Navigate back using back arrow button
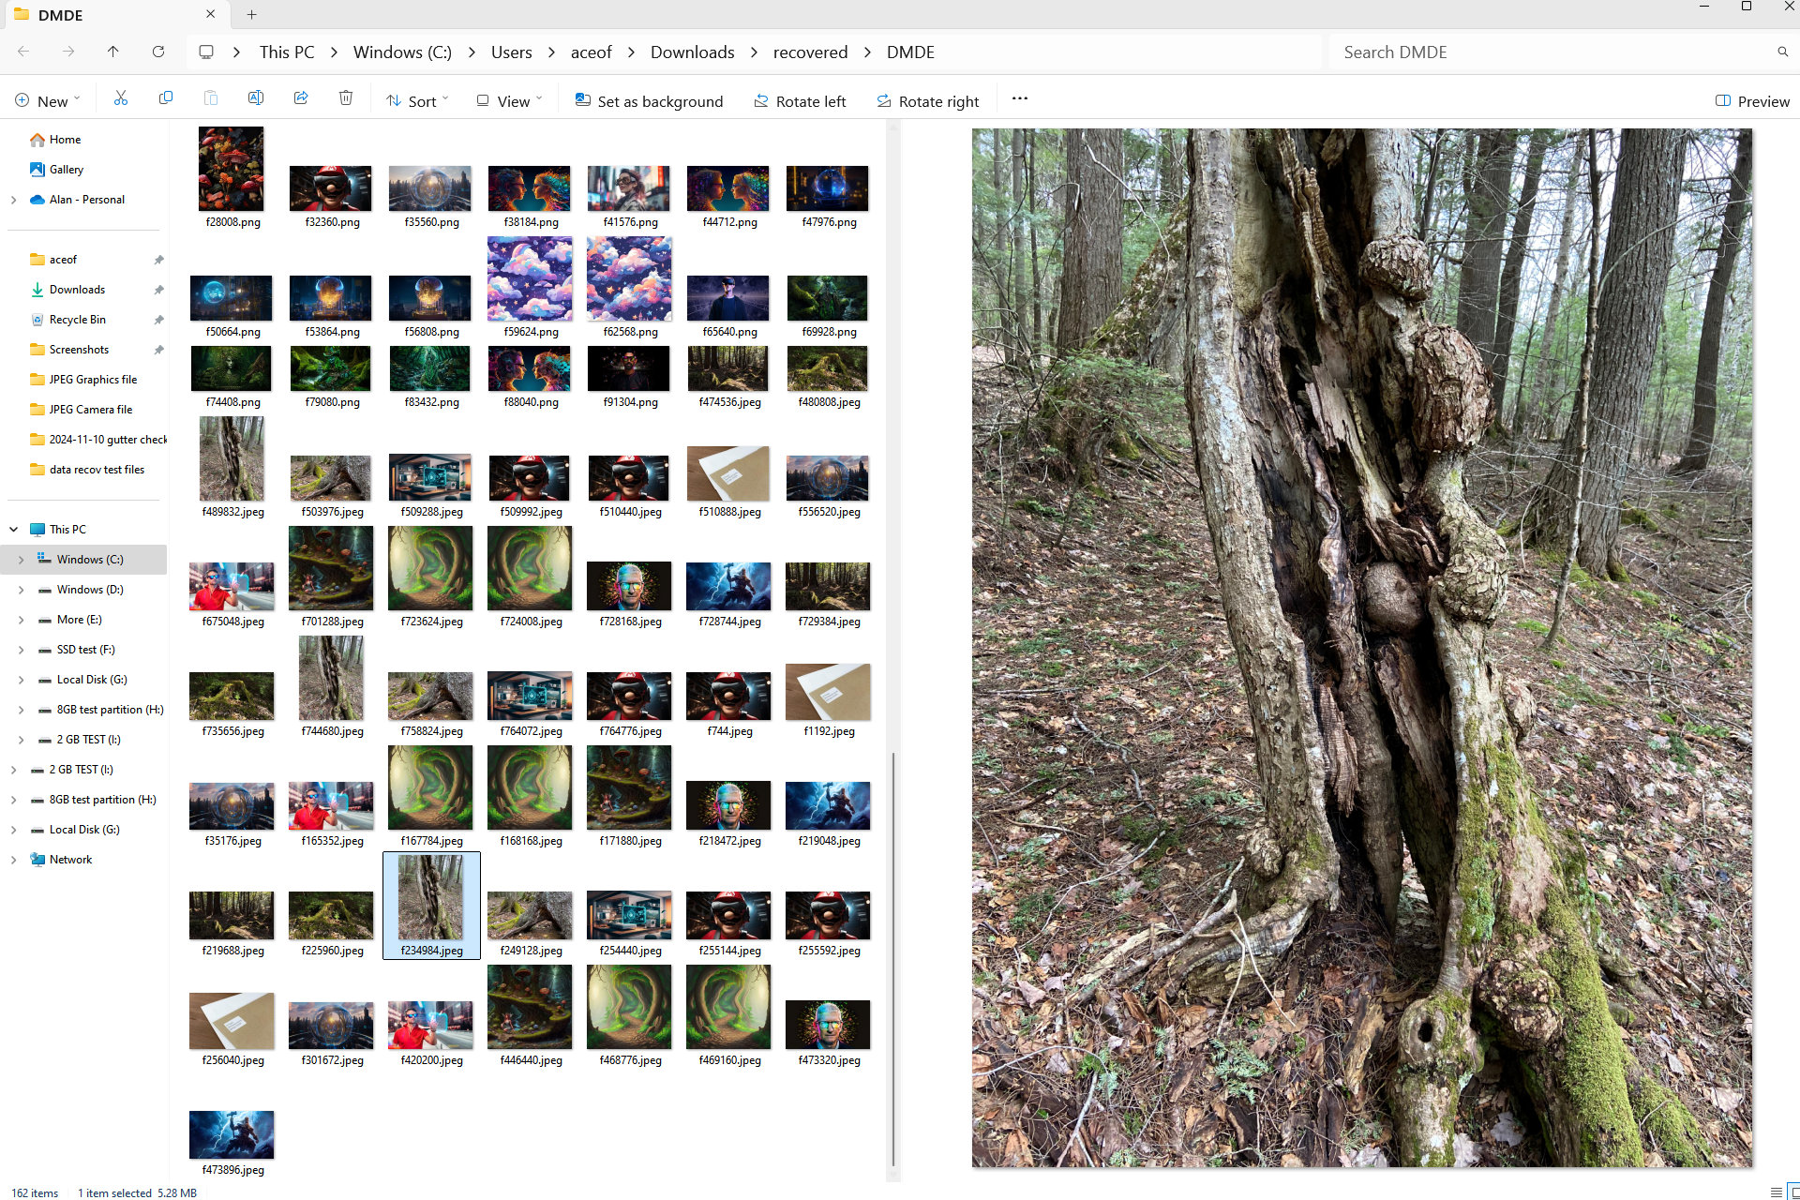The height and width of the screenshot is (1200, 1800). click(27, 51)
